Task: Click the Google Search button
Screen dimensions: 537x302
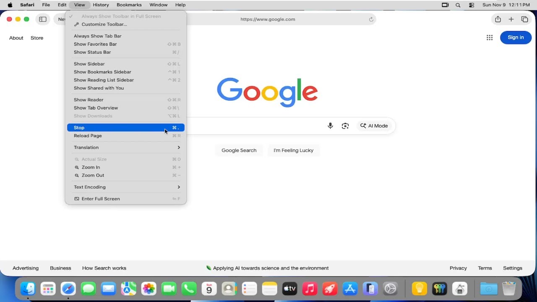Action: point(239,150)
